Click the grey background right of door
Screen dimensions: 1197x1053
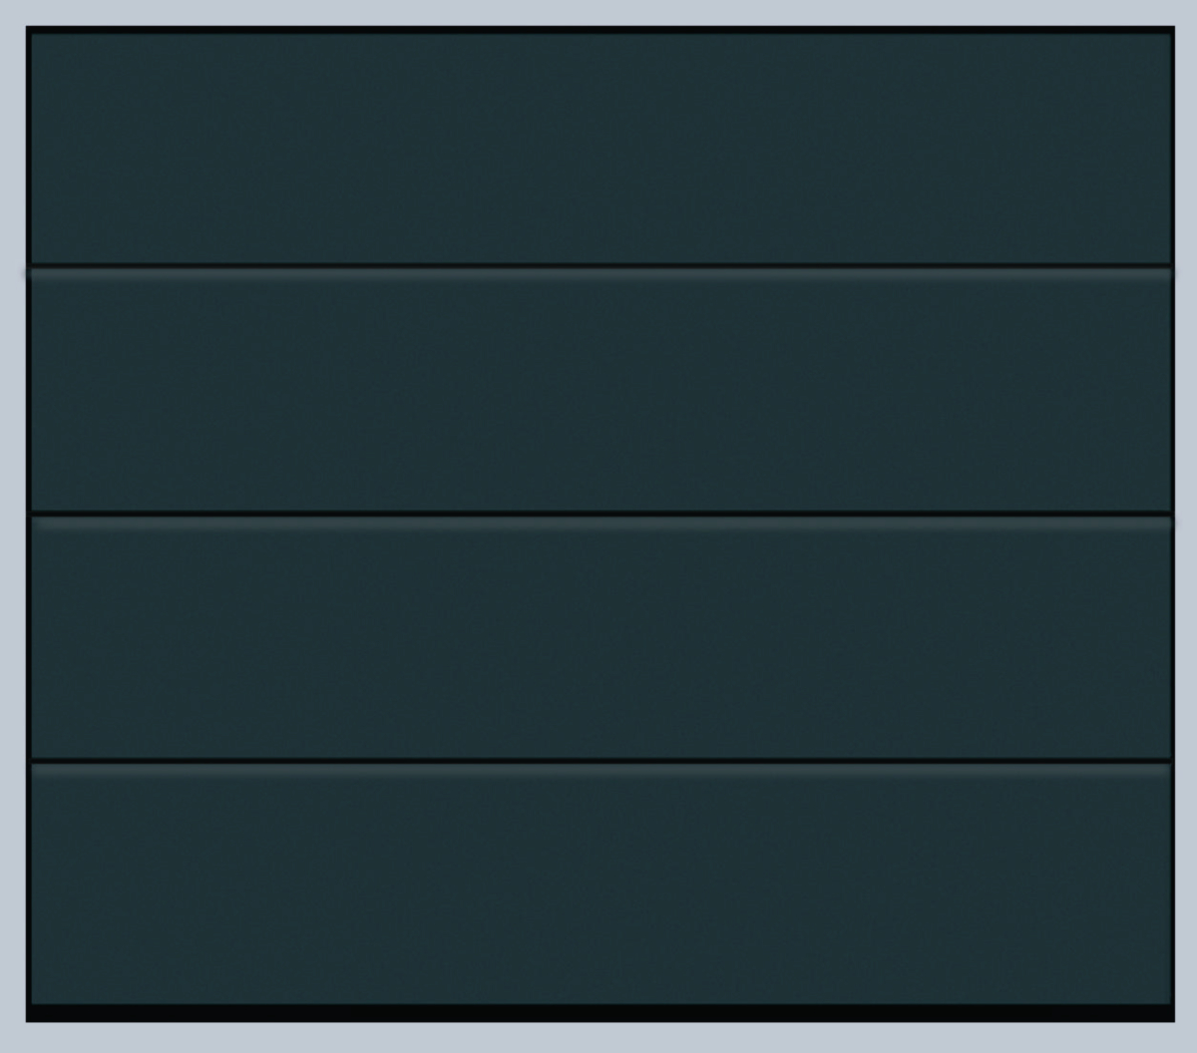(x=1186, y=526)
